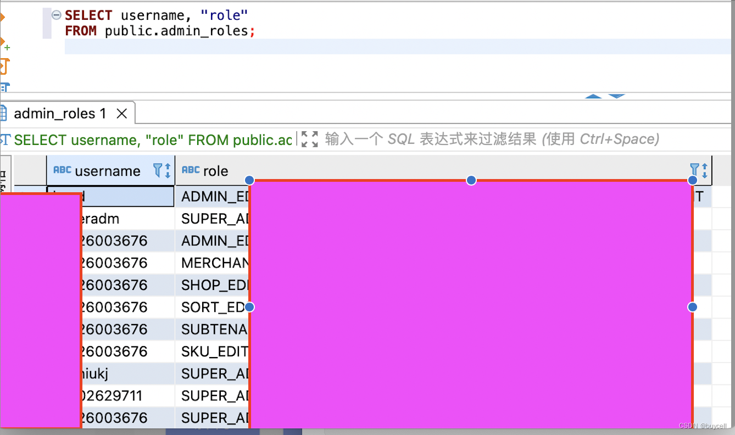735x435 pixels.
Task: Select username cell ending in eradm
Action: [x=127, y=219]
